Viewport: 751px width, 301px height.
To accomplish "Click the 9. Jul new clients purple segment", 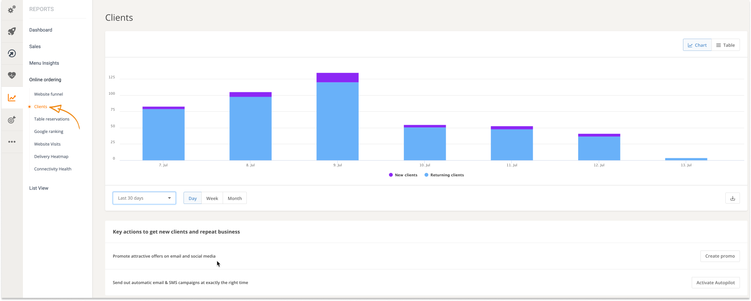I will click(337, 78).
